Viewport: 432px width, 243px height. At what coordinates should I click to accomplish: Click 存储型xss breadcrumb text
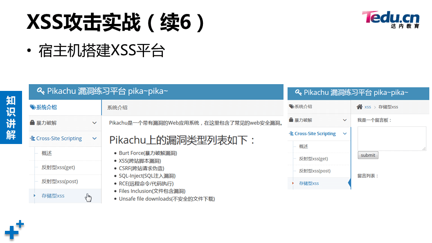388,107
